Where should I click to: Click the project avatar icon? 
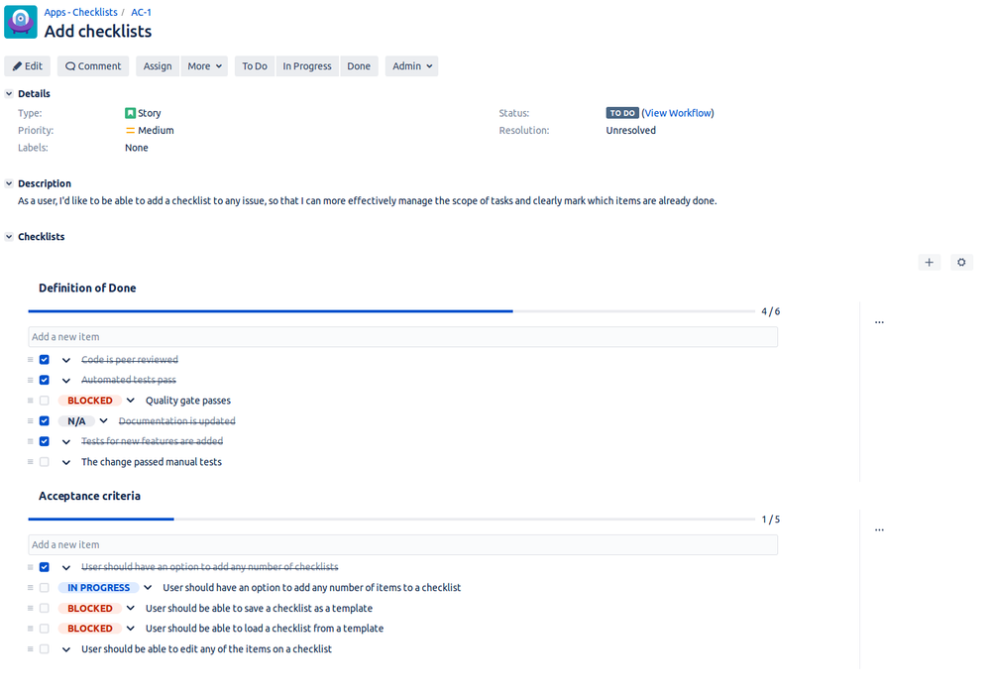click(21, 22)
